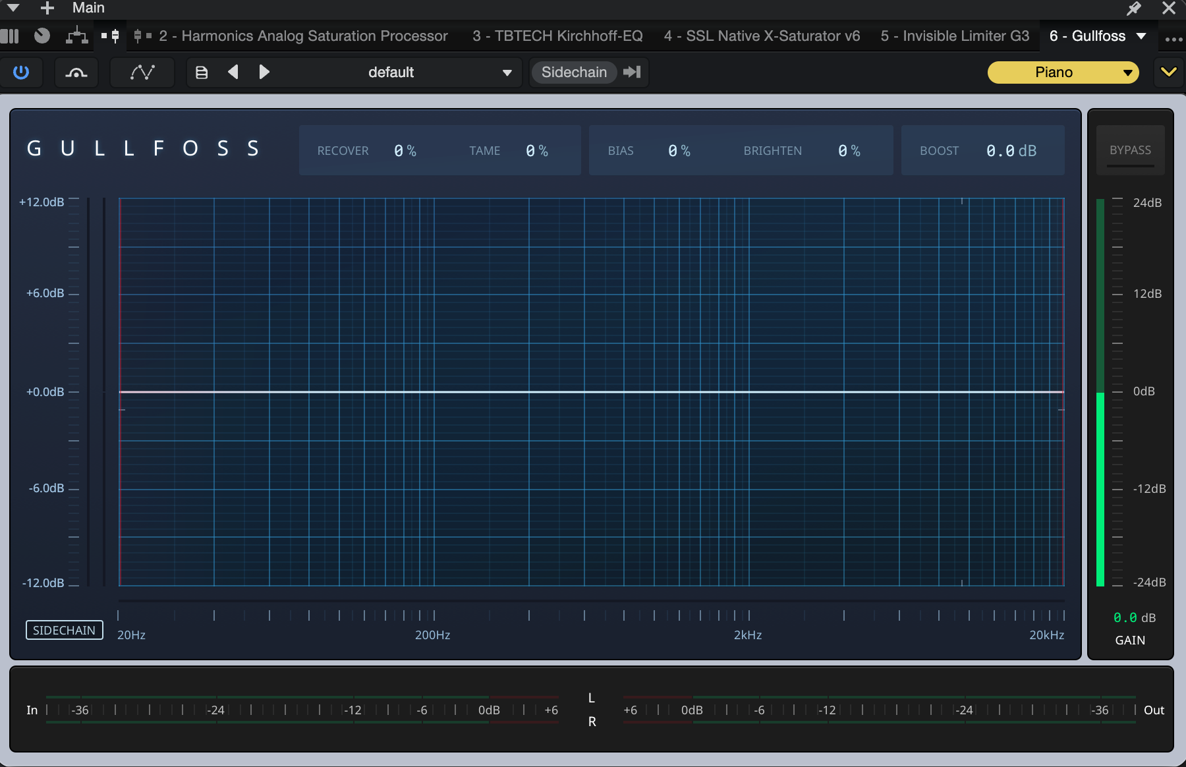The height and width of the screenshot is (767, 1186).
Task: Open the window menu triangle beside Main
Action: pos(13,8)
